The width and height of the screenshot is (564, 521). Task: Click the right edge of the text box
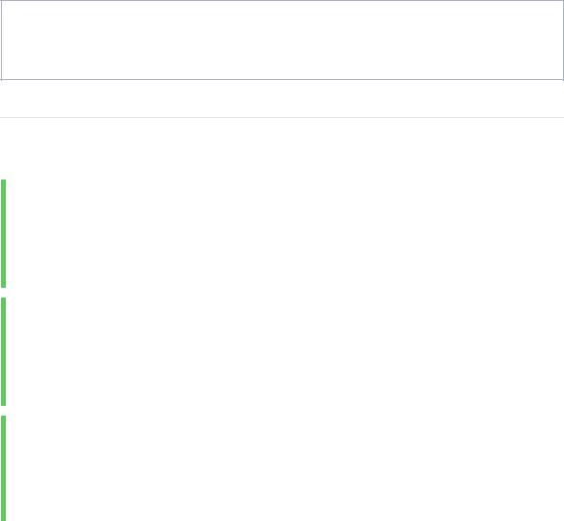pyautogui.click(x=563, y=40)
